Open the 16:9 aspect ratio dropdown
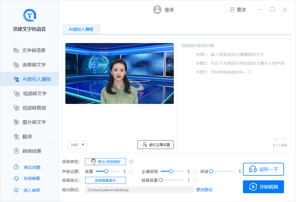 click(77, 145)
